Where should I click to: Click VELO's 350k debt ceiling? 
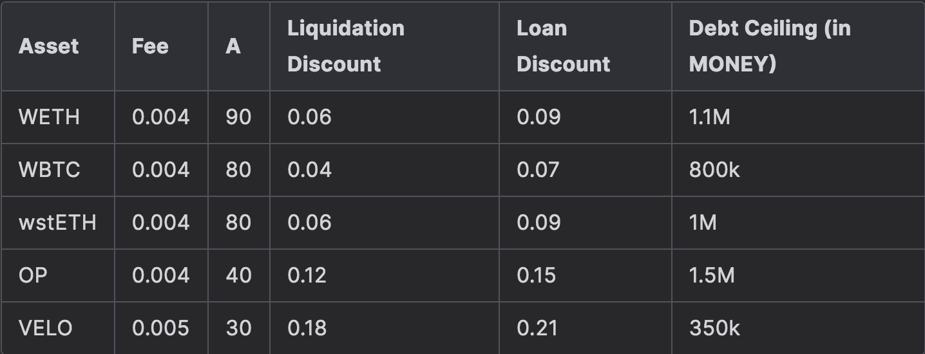(714, 328)
